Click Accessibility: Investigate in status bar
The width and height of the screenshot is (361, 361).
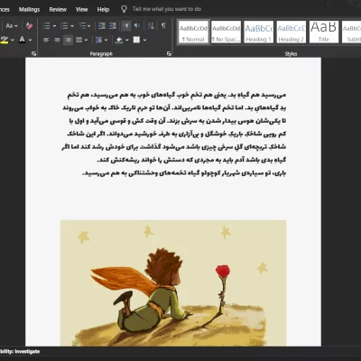point(20,352)
